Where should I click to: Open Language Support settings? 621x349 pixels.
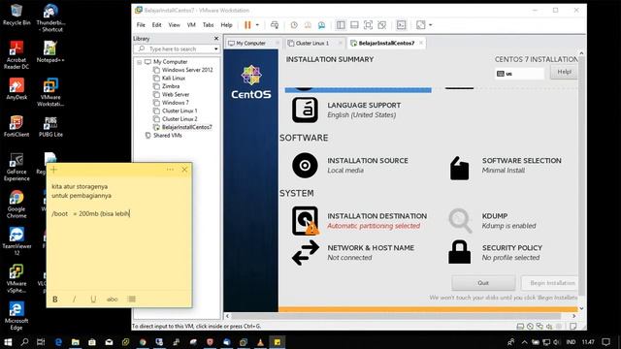pyautogui.click(x=346, y=110)
